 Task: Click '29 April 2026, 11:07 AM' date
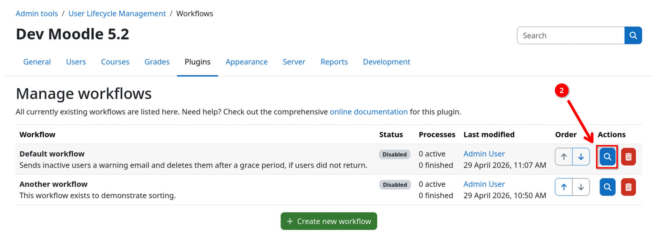point(505,165)
